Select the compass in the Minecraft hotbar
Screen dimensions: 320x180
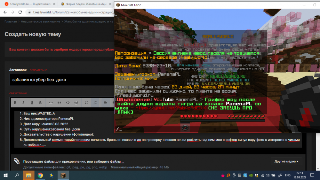pos(185,128)
